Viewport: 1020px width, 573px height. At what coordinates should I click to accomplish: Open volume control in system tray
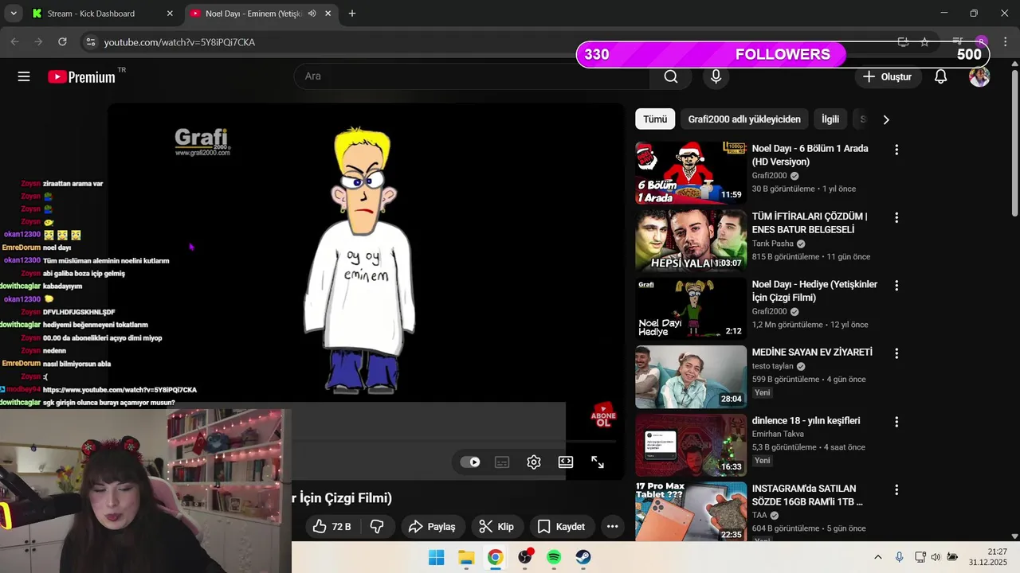(x=936, y=557)
